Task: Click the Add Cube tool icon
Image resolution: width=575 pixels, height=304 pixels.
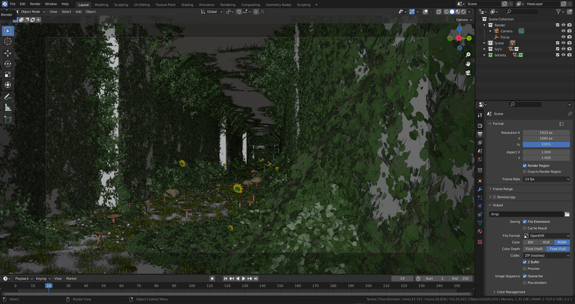Action: (7, 119)
